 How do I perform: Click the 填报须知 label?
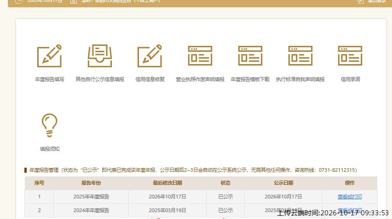tap(50, 149)
